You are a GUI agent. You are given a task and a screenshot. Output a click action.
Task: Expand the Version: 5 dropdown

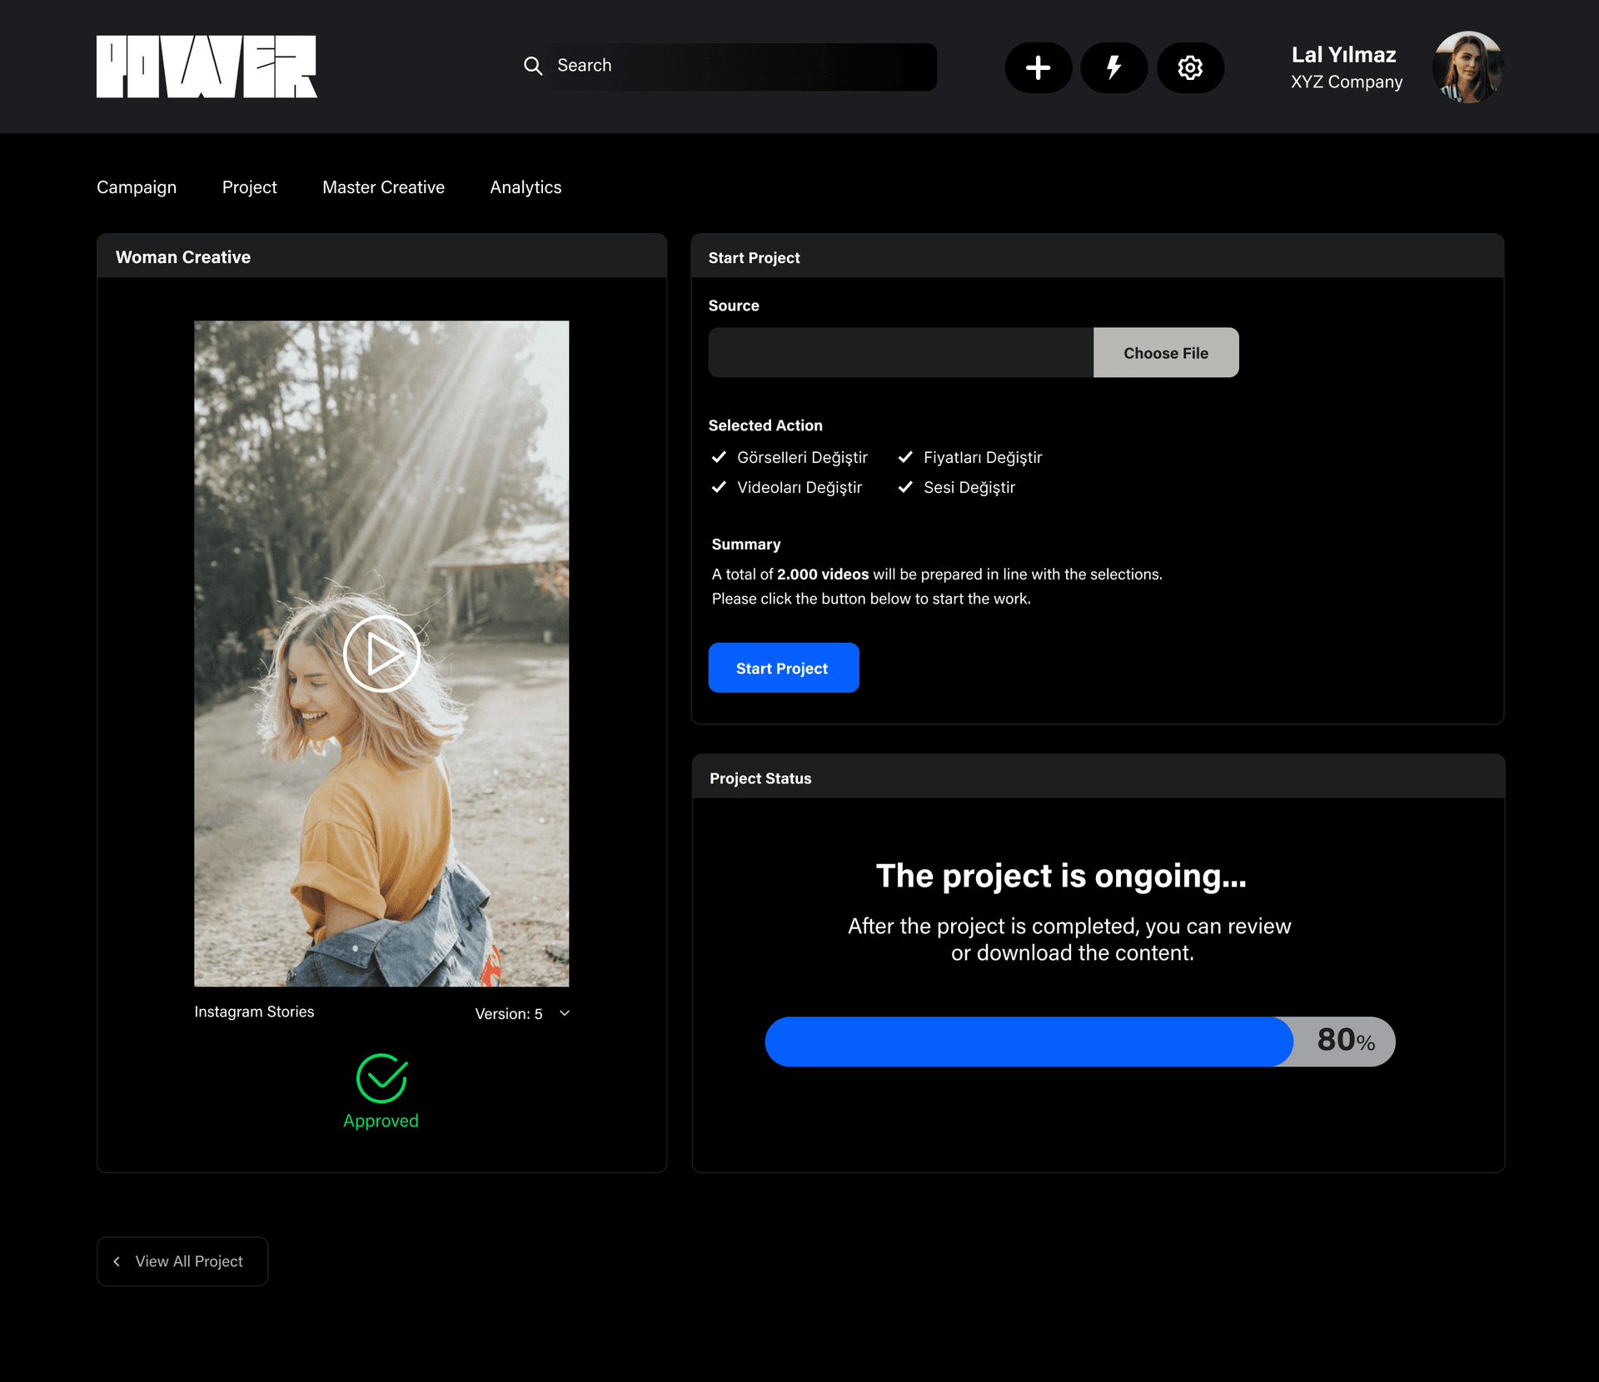pos(565,1013)
